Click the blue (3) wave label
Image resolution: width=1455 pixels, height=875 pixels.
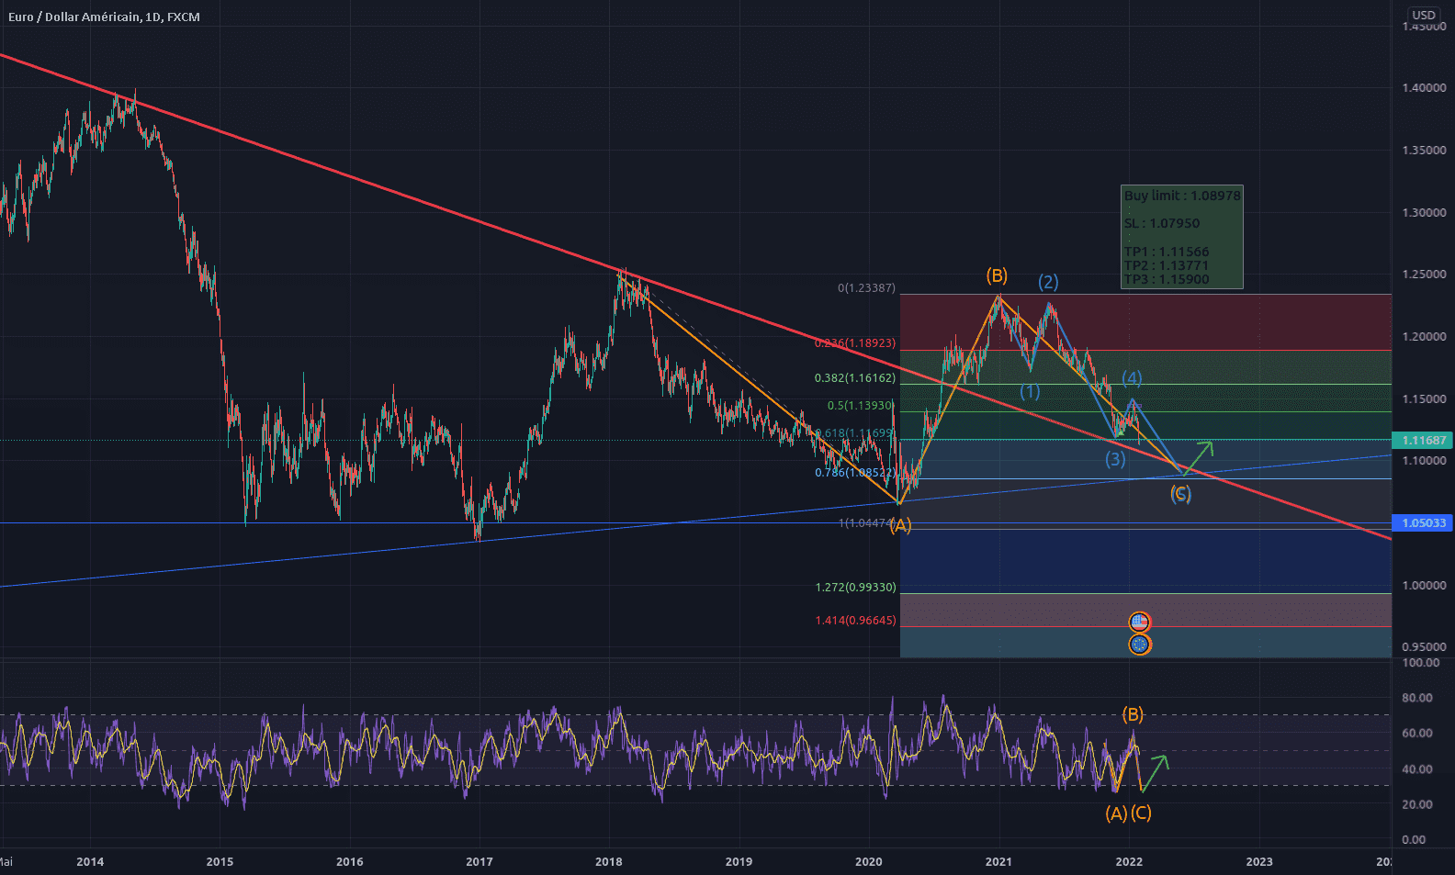1114,459
